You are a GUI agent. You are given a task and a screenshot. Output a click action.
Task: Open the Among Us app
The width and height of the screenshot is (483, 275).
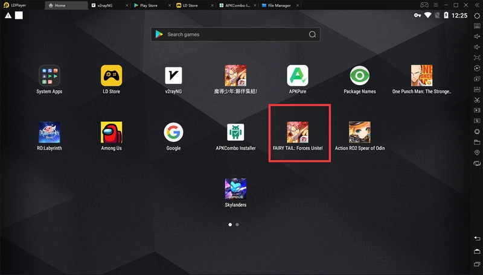111,132
